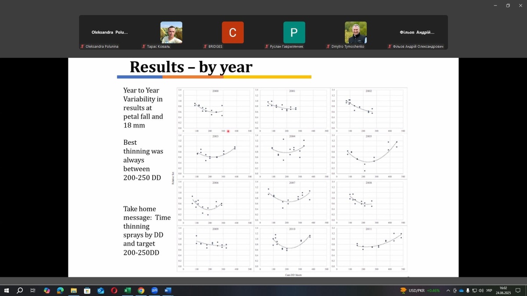Screen dimensions: 527x296
Task: Toggle the system volume speaker icon
Action: pos(481,290)
